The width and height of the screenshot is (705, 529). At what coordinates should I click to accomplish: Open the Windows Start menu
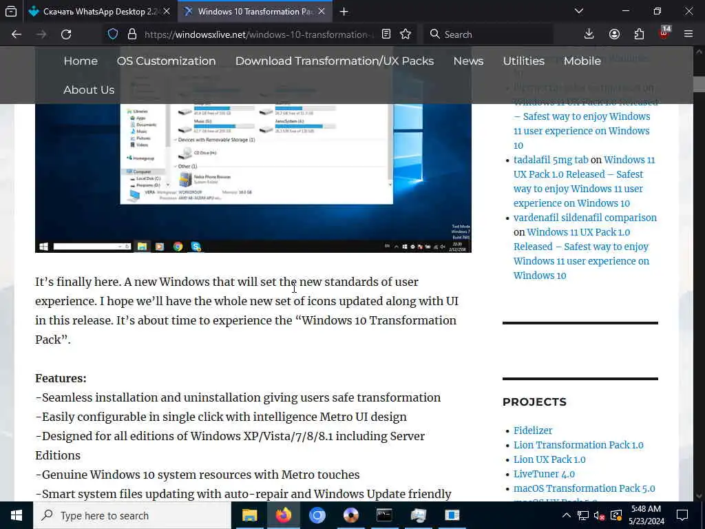tap(17, 515)
